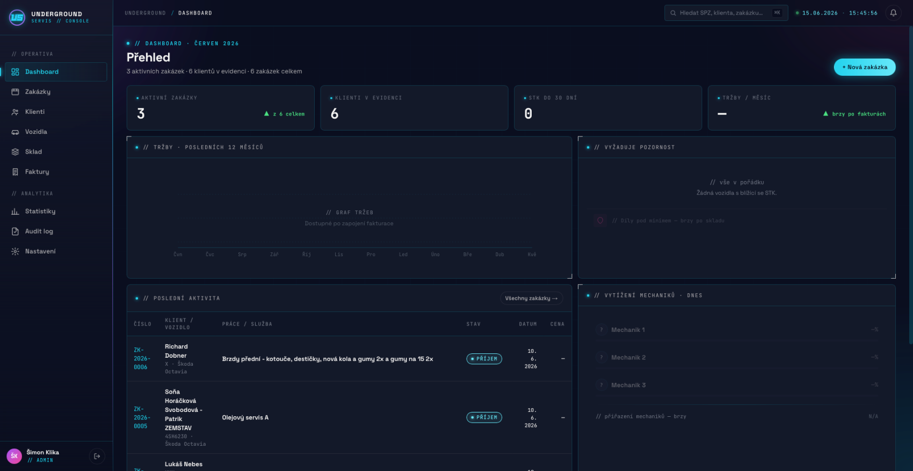
Task: Click the Aktivní zakázky stat card
Action: click(221, 108)
